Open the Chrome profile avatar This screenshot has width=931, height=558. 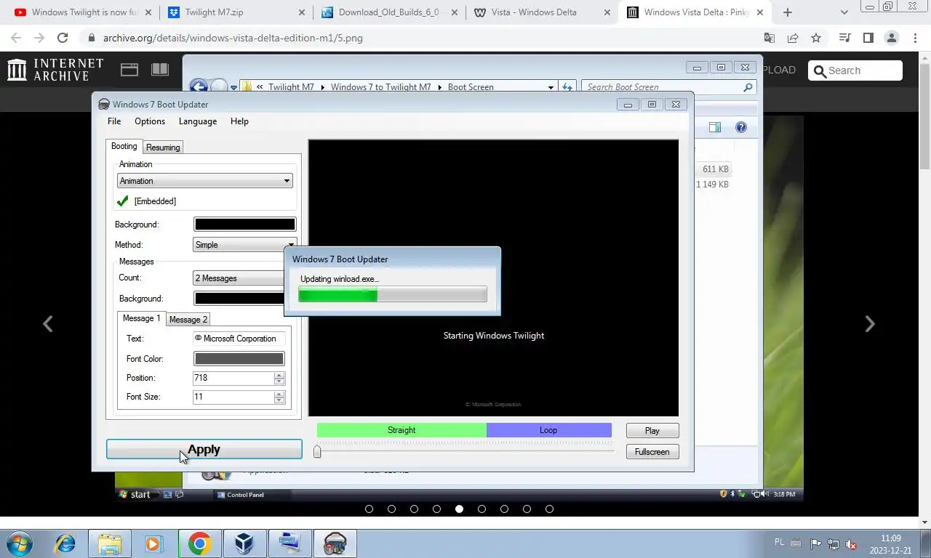click(891, 38)
